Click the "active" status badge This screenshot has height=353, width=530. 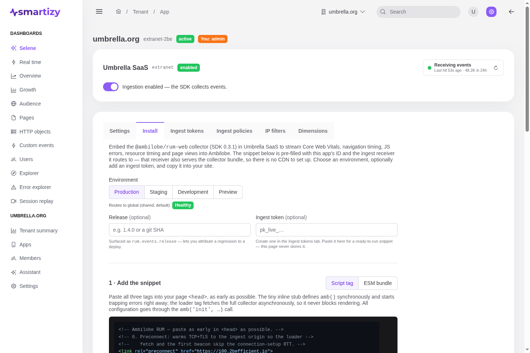tap(185, 39)
